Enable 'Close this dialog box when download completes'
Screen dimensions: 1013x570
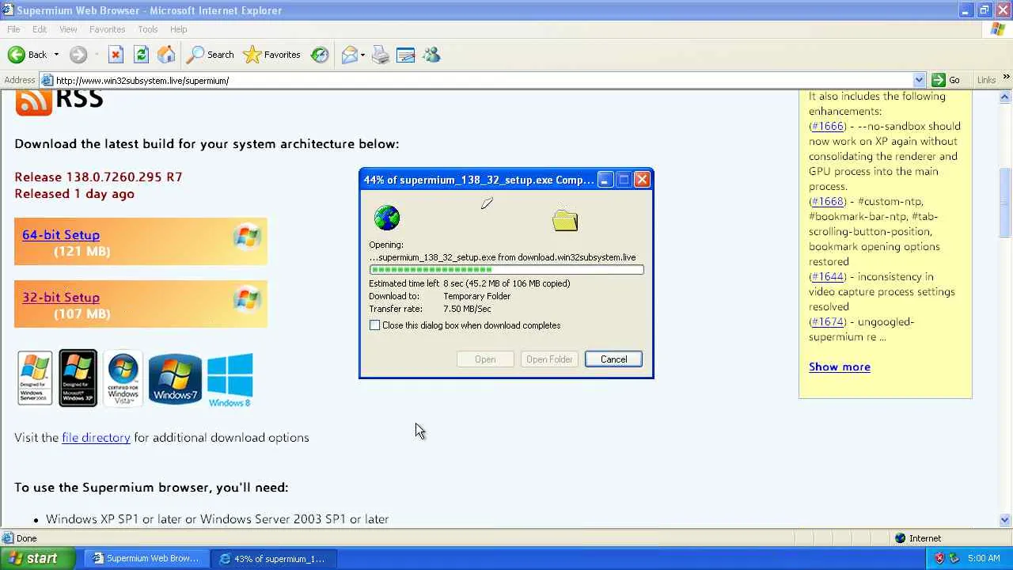pos(374,325)
